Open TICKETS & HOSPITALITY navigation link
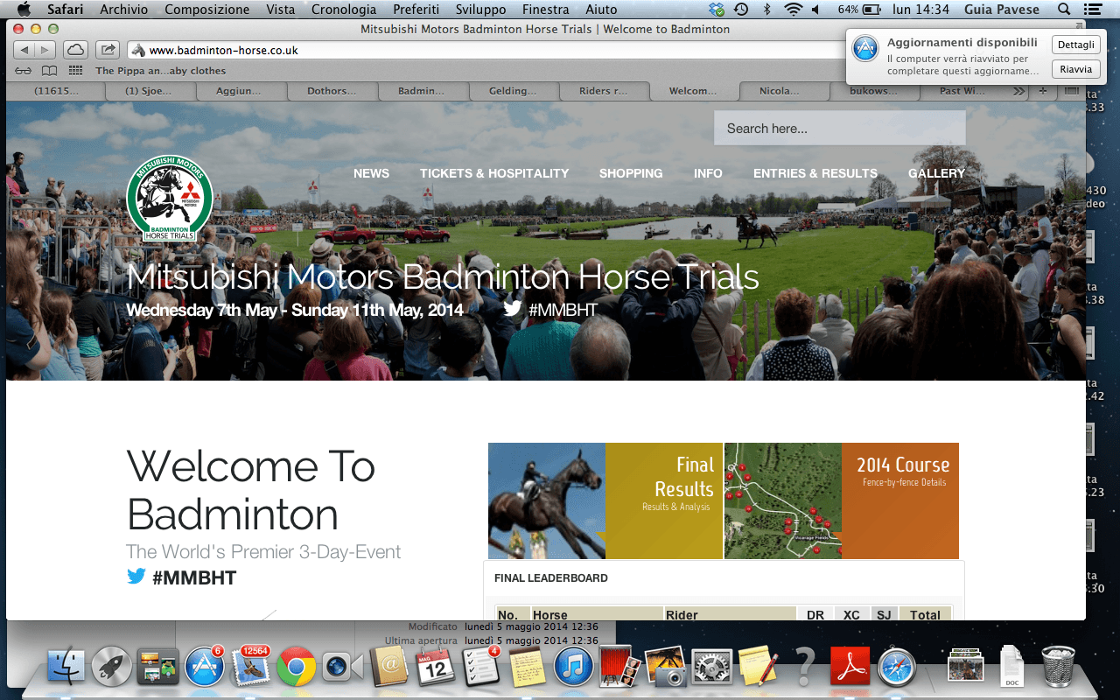The image size is (1120, 700). coord(494,173)
